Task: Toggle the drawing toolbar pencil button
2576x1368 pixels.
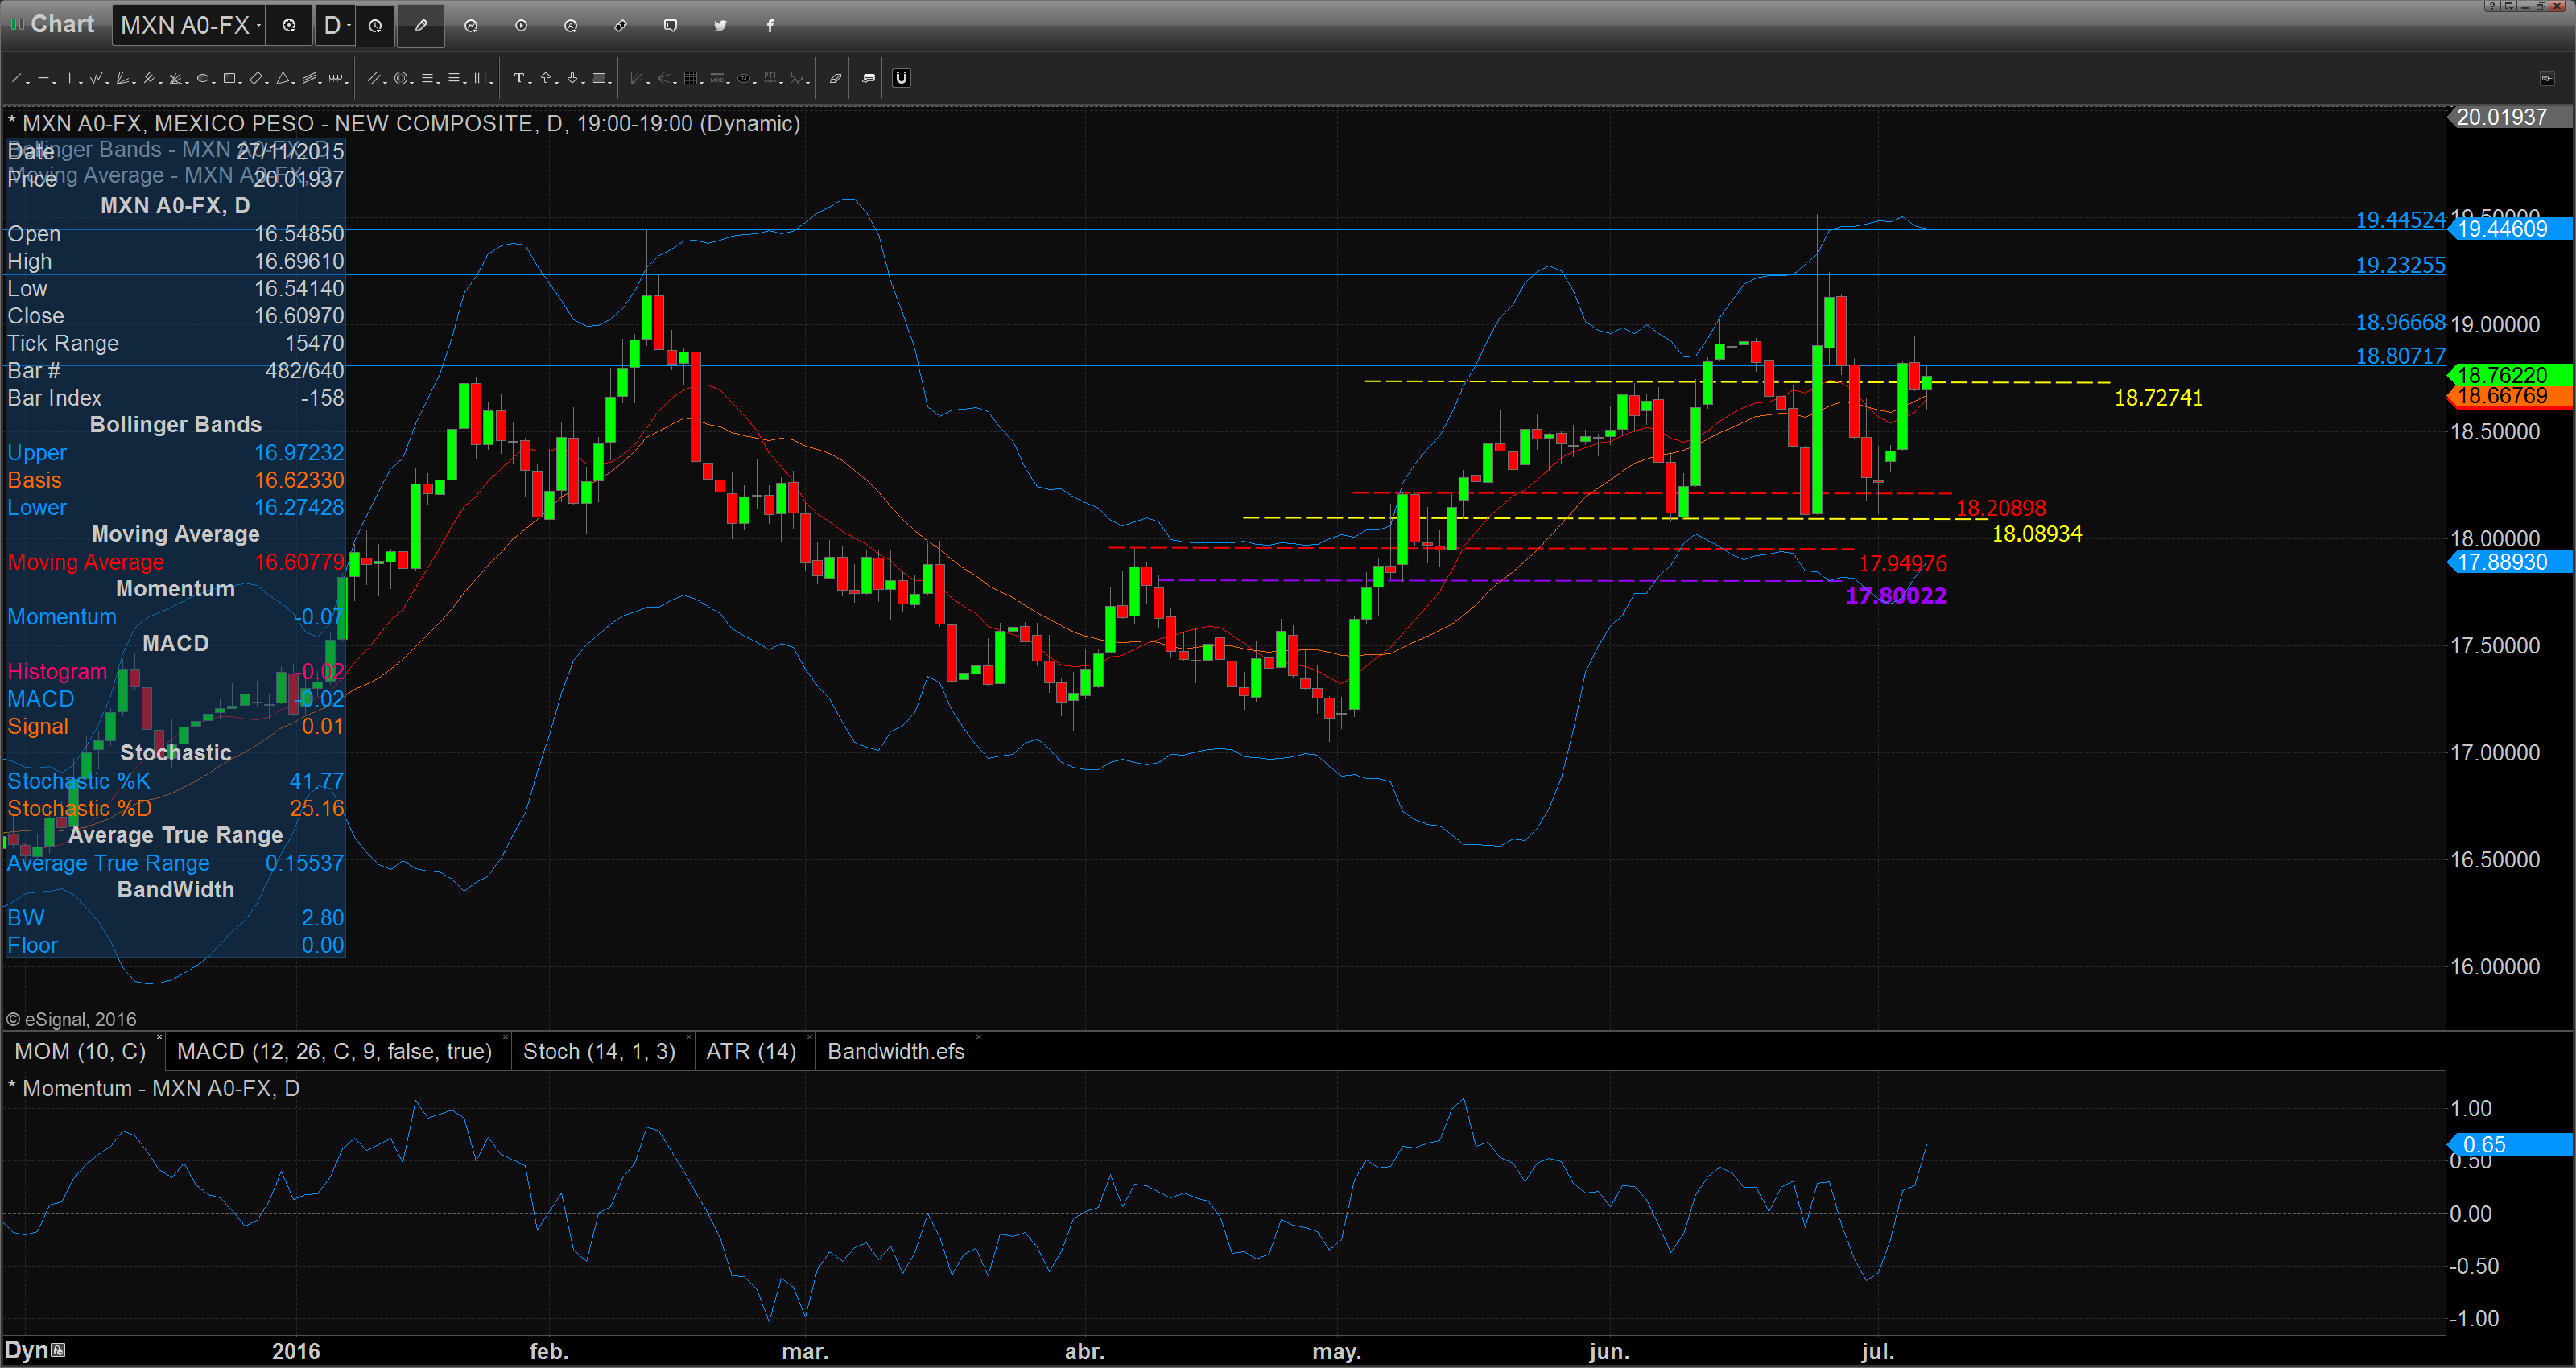Action: click(421, 25)
